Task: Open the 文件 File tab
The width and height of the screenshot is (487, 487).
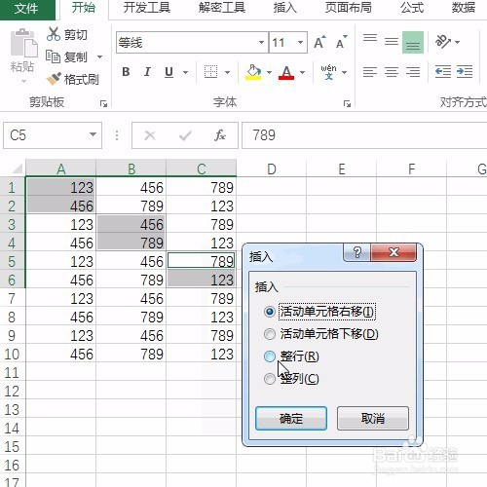Action: pos(26,9)
